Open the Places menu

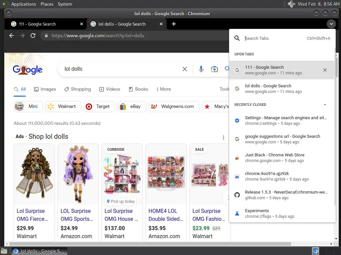(47, 4)
